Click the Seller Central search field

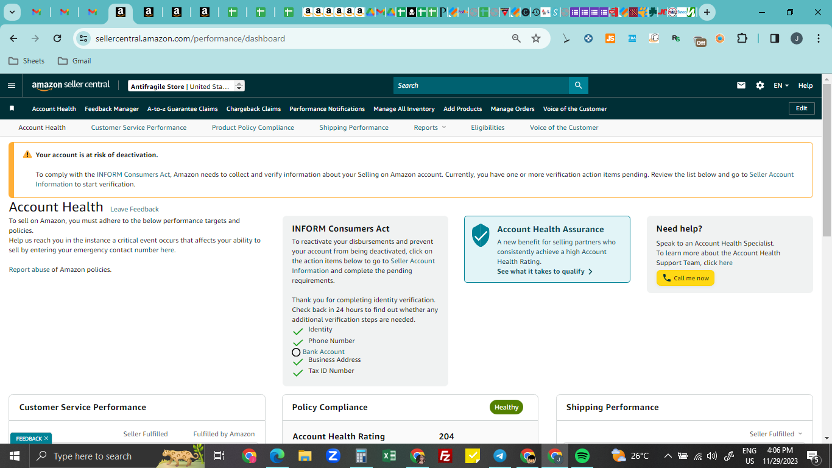481,85
